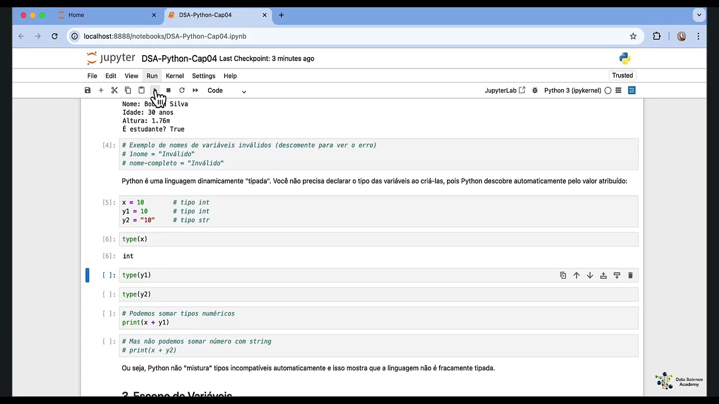Open the debugger bug icon
The height and width of the screenshot is (404, 719).
tap(535, 90)
